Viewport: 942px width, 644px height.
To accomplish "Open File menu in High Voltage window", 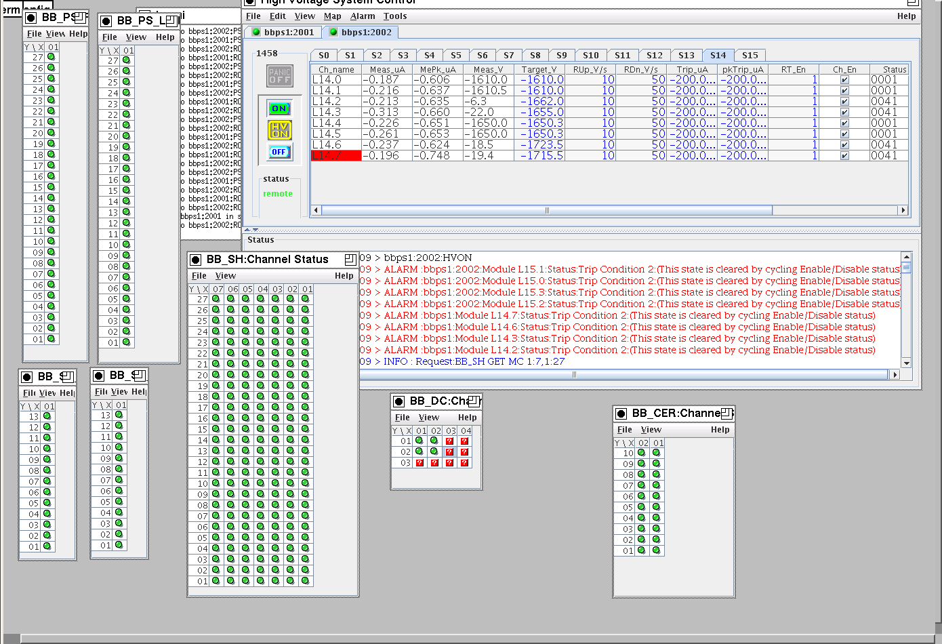I will [253, 16].
